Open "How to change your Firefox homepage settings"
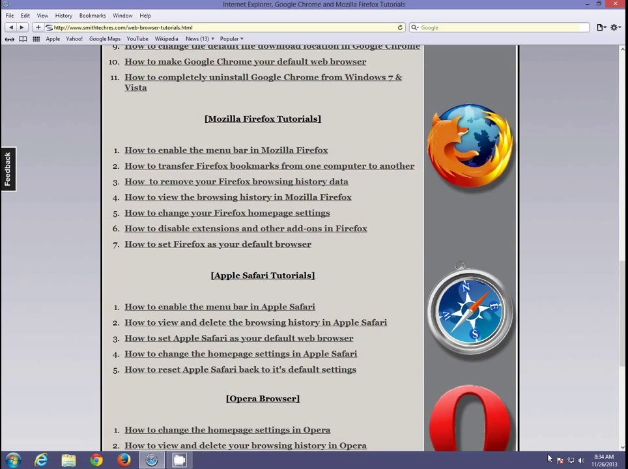 [227, 212]
